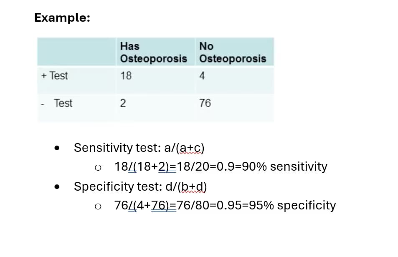
Task: Click the solid bullet before Sensitivity test
Action: (x=56, y=148)
